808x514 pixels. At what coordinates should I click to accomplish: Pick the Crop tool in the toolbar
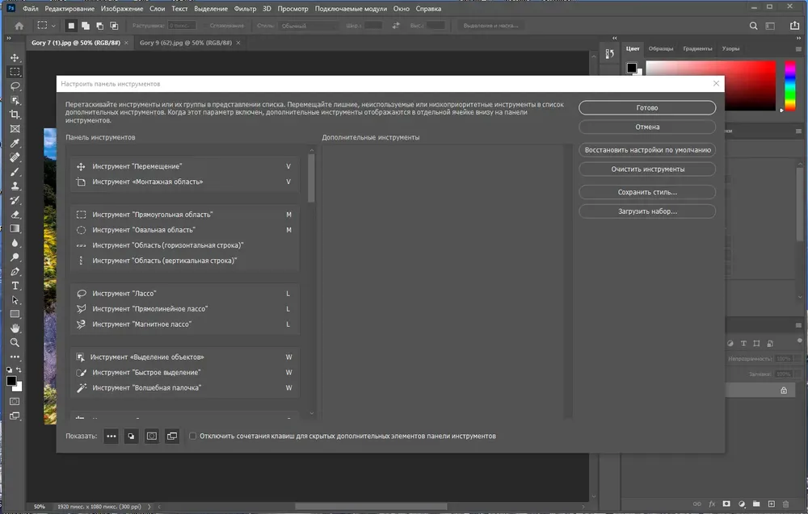tap(15, 115)
